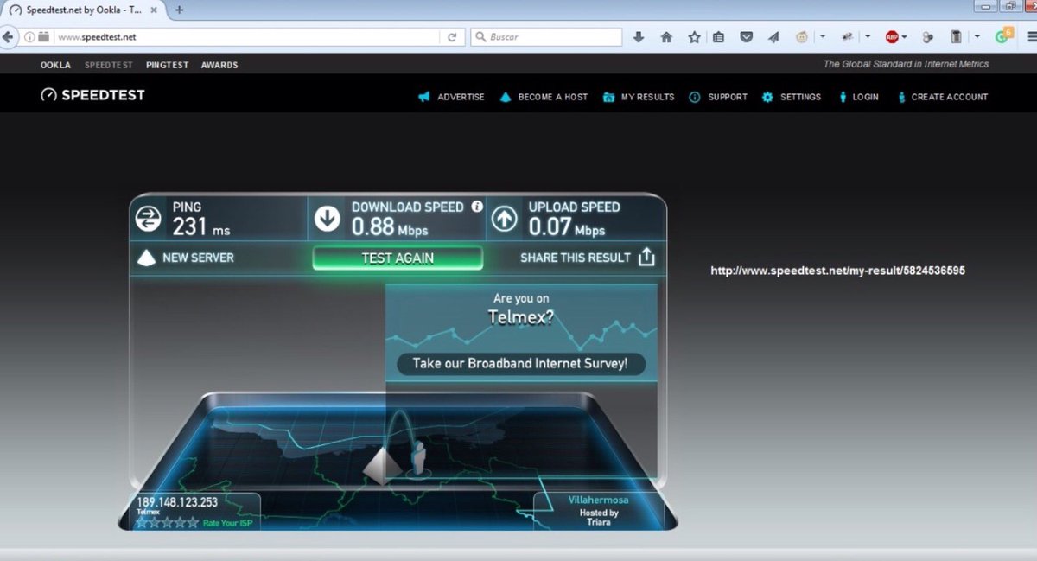Click the Test Again button
This screenshot has height=561, width=1037.
(x=398, y=258)
